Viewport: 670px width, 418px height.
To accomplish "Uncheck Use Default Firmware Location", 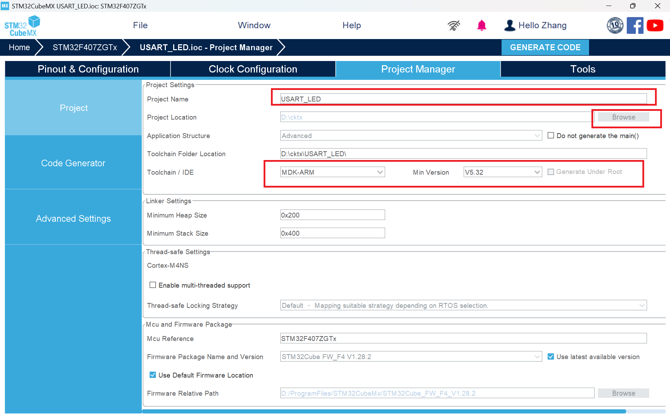I will click(x=153, y=375).
